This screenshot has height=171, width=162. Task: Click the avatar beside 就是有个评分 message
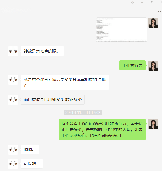tap(13, 80)
